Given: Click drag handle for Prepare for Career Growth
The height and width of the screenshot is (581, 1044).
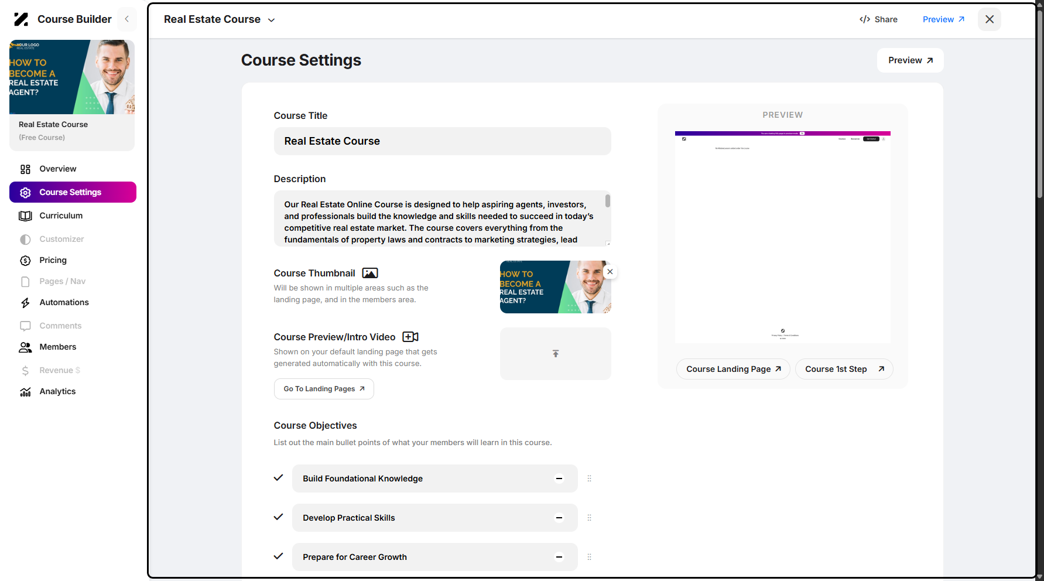Looking at the screenshot, I should coord(590,557).
